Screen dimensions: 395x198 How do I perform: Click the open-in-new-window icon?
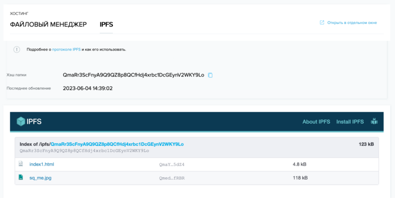[322, 22]
